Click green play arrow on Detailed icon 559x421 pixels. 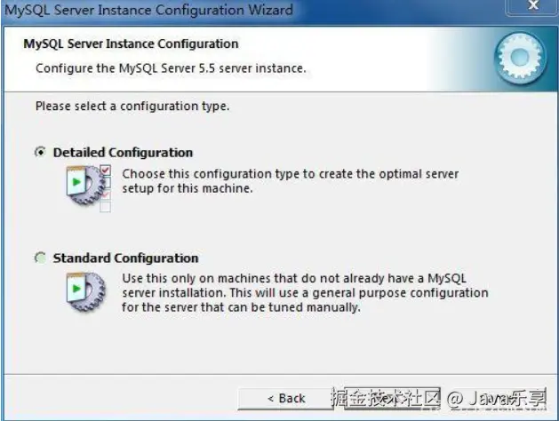click(x=76, y=182)
